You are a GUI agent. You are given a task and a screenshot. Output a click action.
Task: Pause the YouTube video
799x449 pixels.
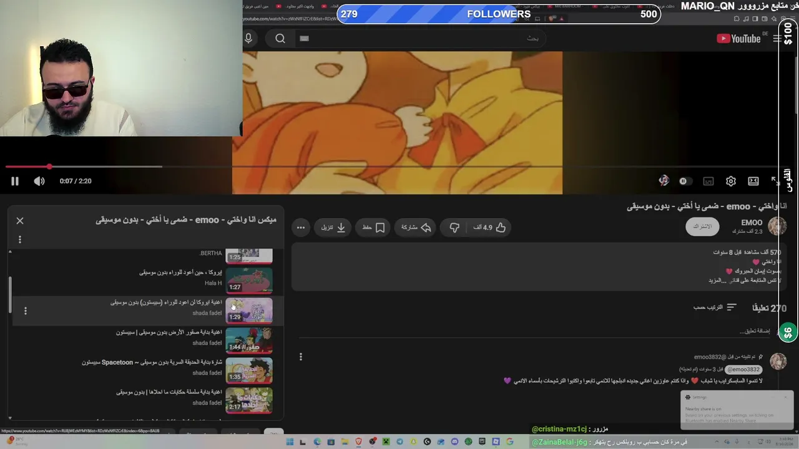pos(15,181)
